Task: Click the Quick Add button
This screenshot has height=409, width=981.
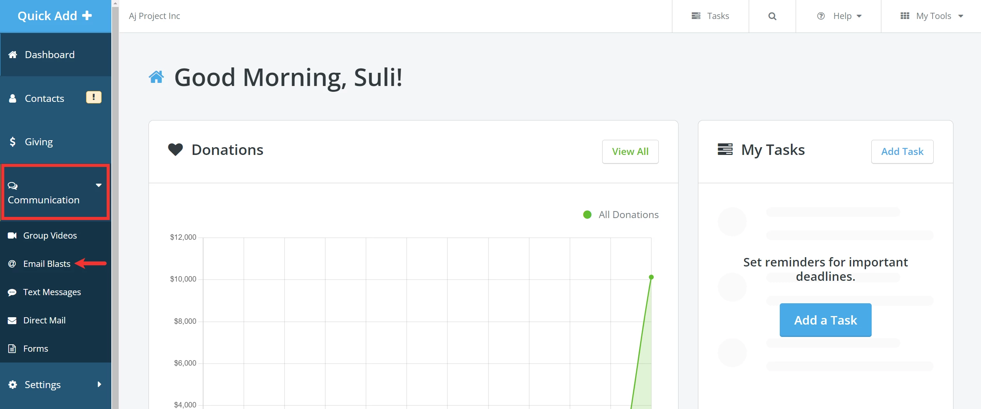Action: coord(55,16)
